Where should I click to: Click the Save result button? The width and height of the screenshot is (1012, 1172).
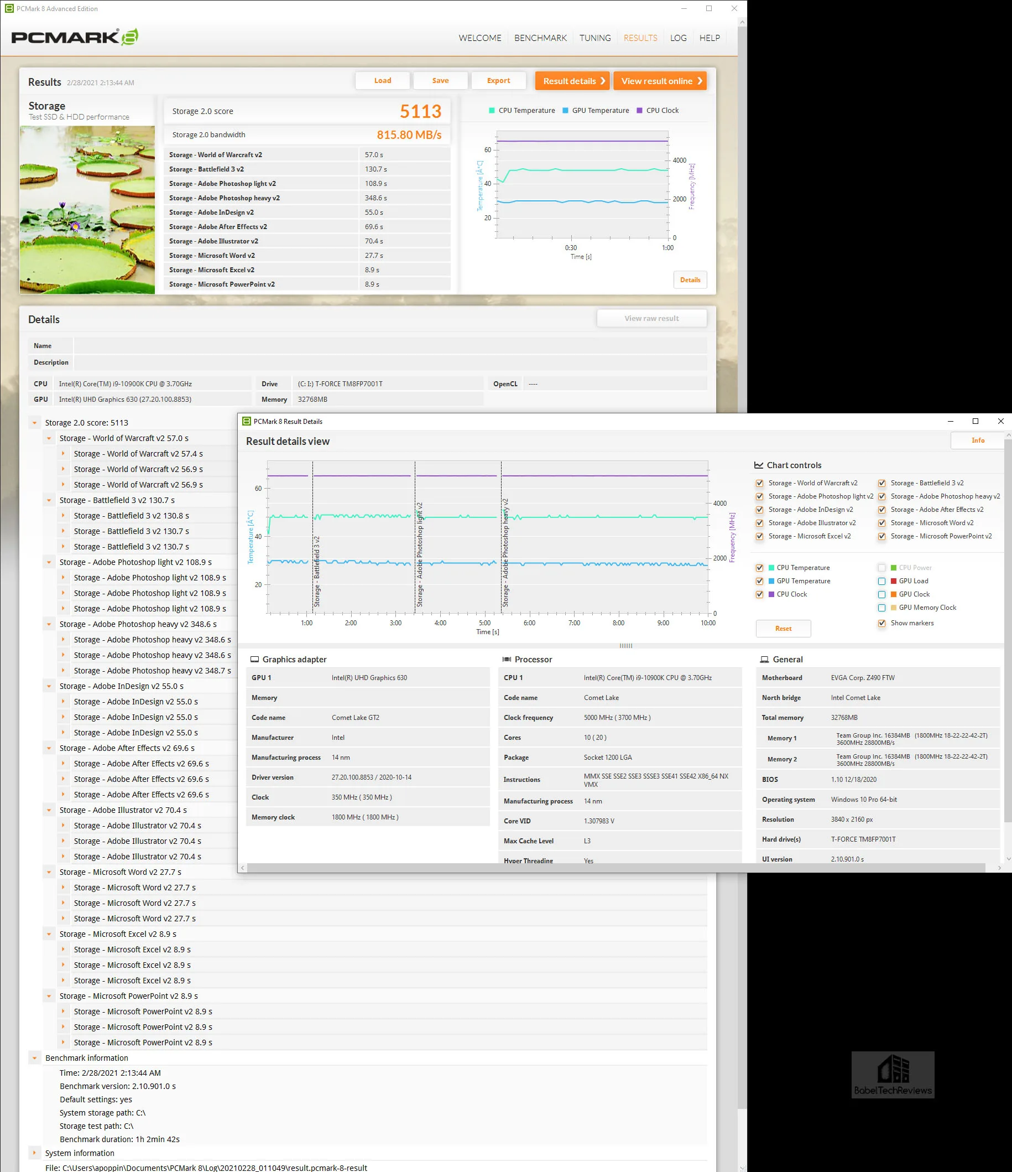(x=440, y=80)
